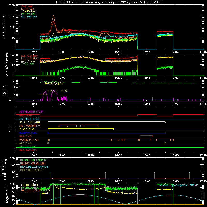
Task: Click the magenta GOES peak near 15:56
Action: click(x=54, y=90)
